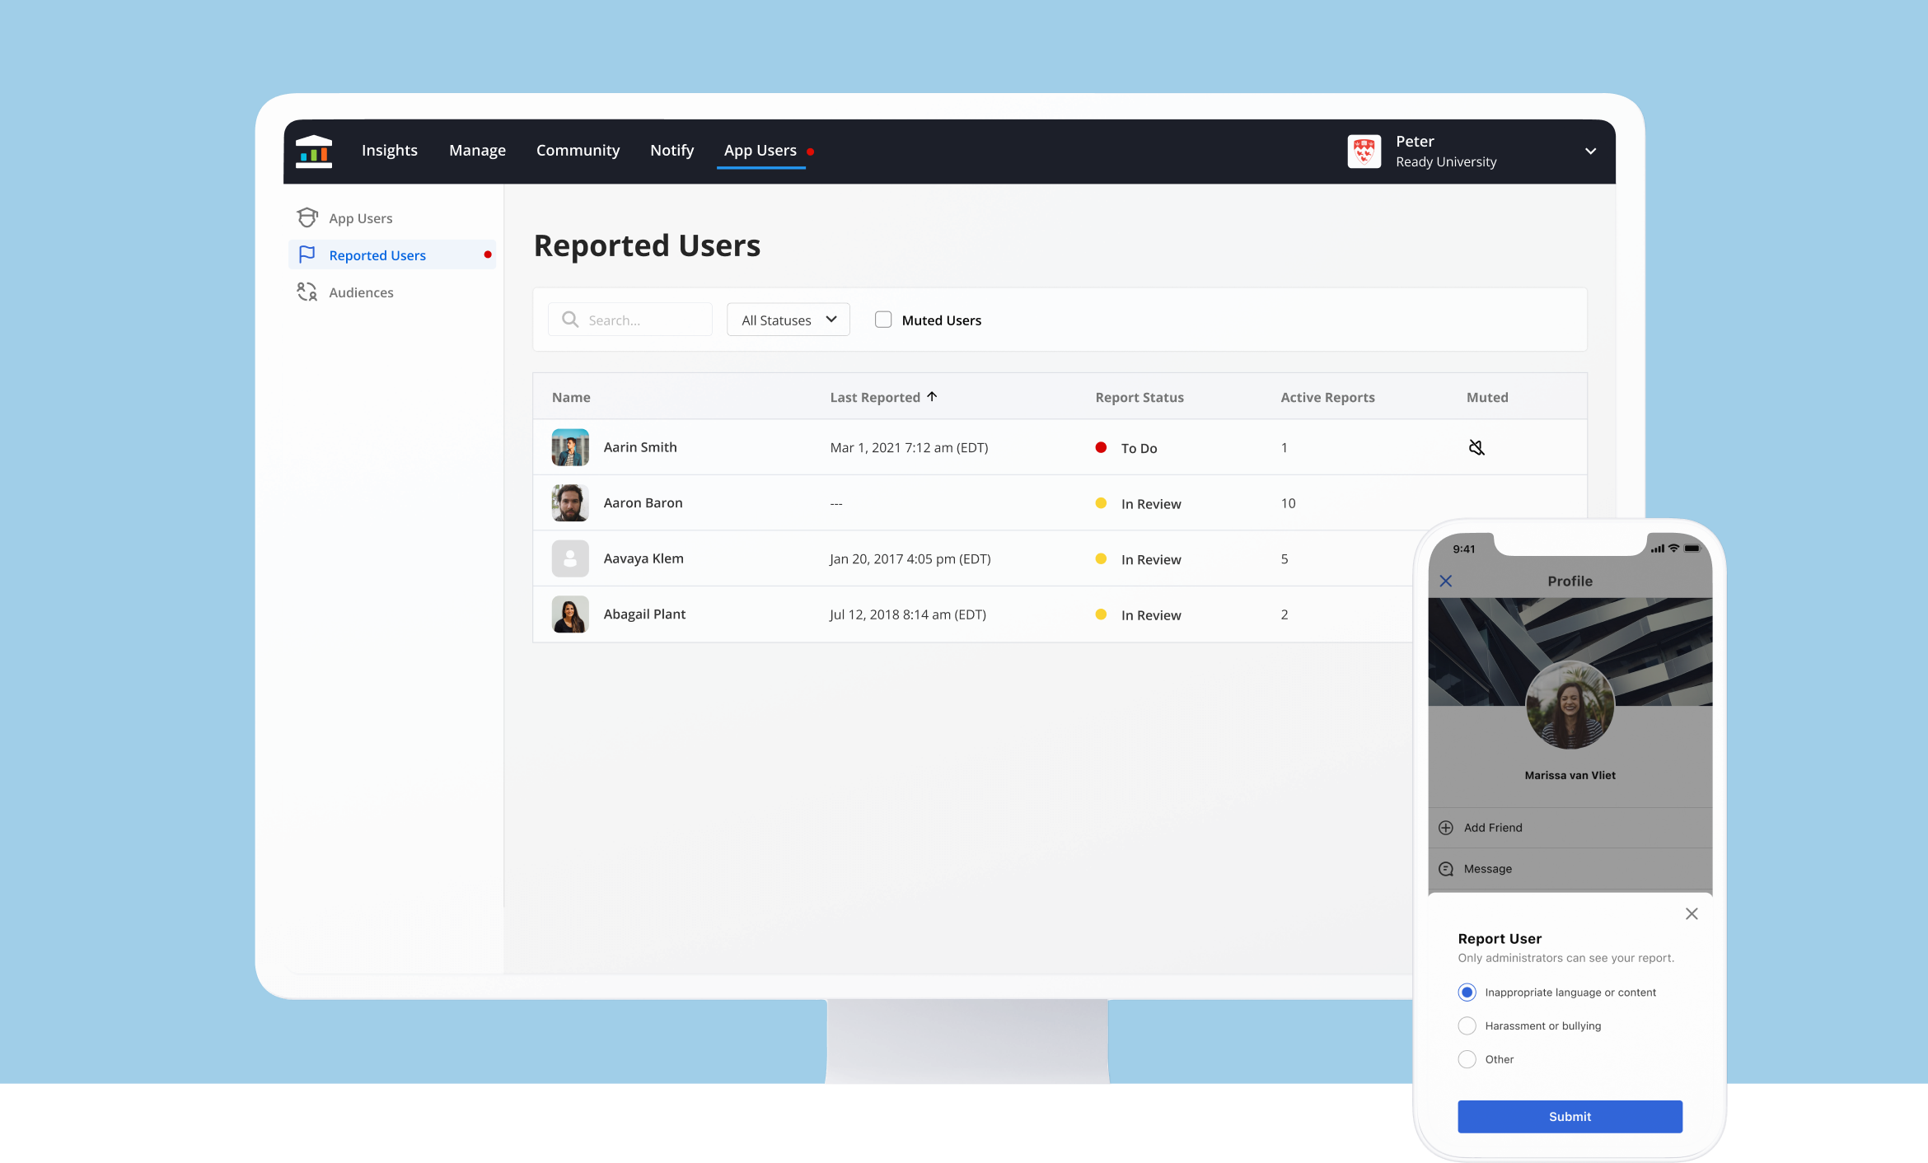The image size is (1928, 1163).
Task: Expand the Peter account menu chevron
Action: (x=1590, y=152)
